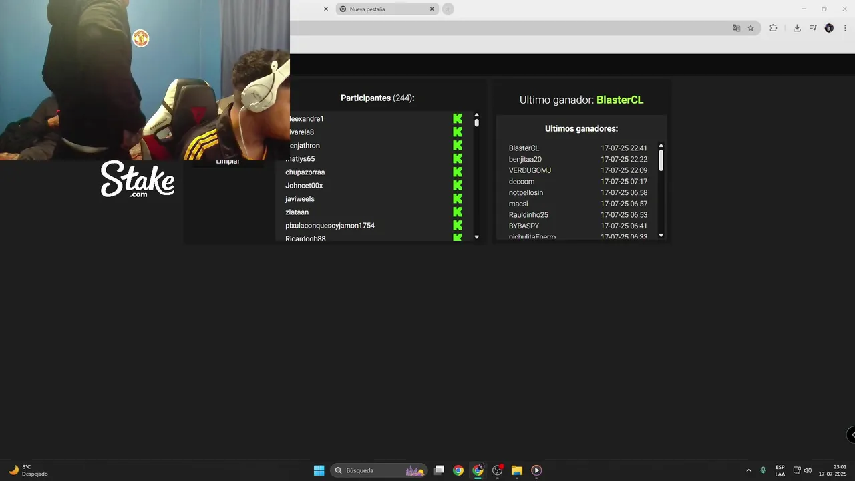
Task: Select BYBASPY in winners list
Action: (x=524, y=226)
